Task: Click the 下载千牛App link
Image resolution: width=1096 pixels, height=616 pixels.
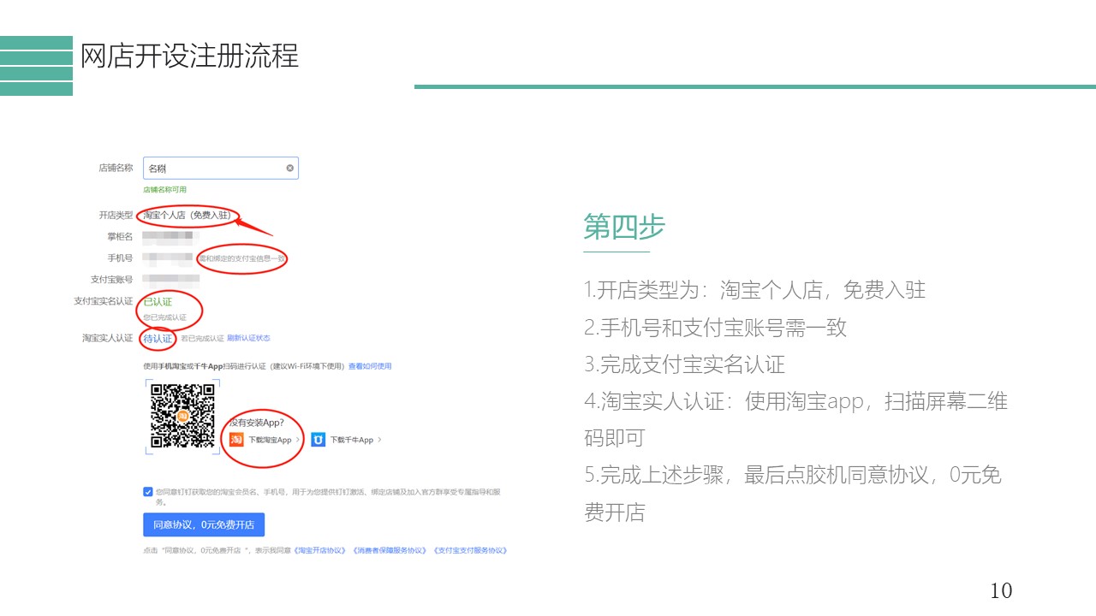Action: click(352, 440)
